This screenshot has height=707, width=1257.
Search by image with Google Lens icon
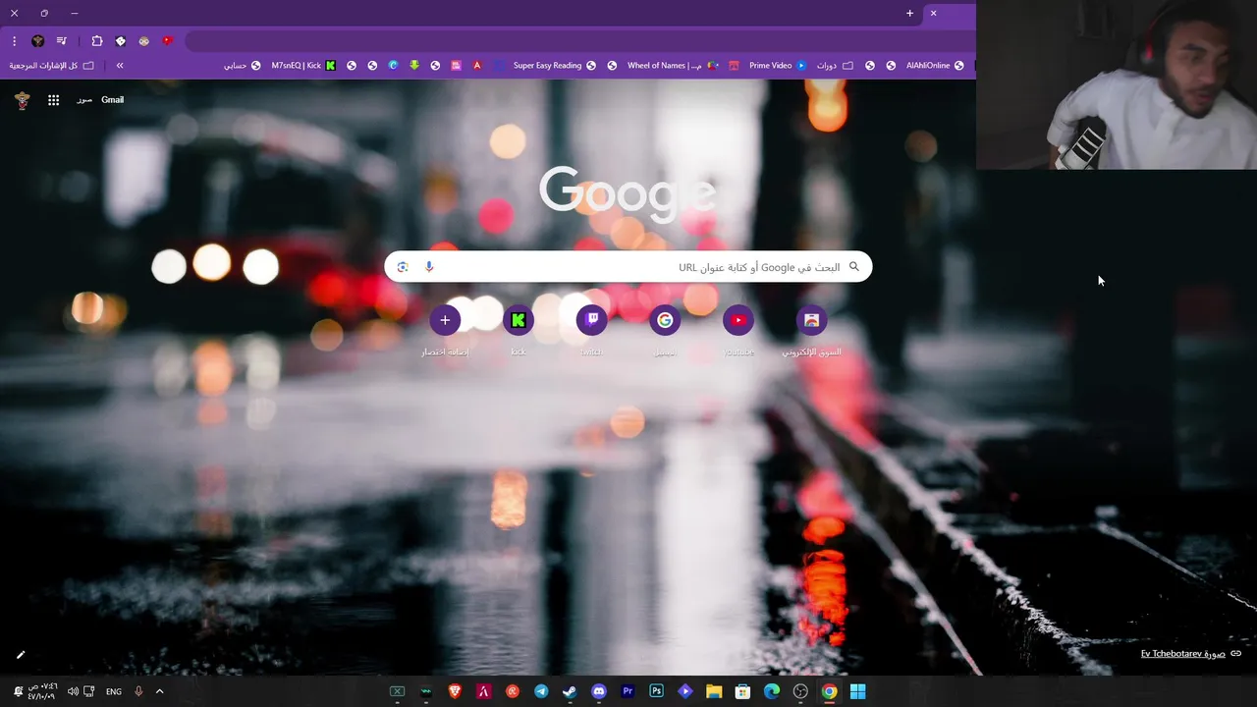pyautogui.click(x=403, y=267)
